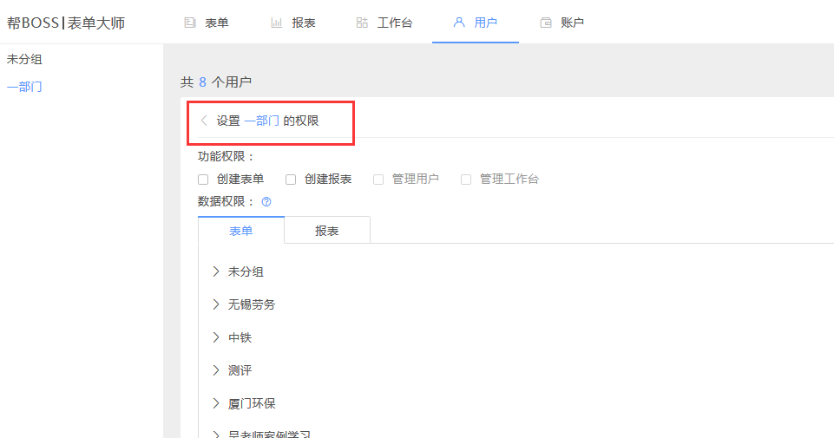Expand the 未分组 folder in the form list
Image resolution: width=834 pixels, height=438 pixels.
click(216, 271)
